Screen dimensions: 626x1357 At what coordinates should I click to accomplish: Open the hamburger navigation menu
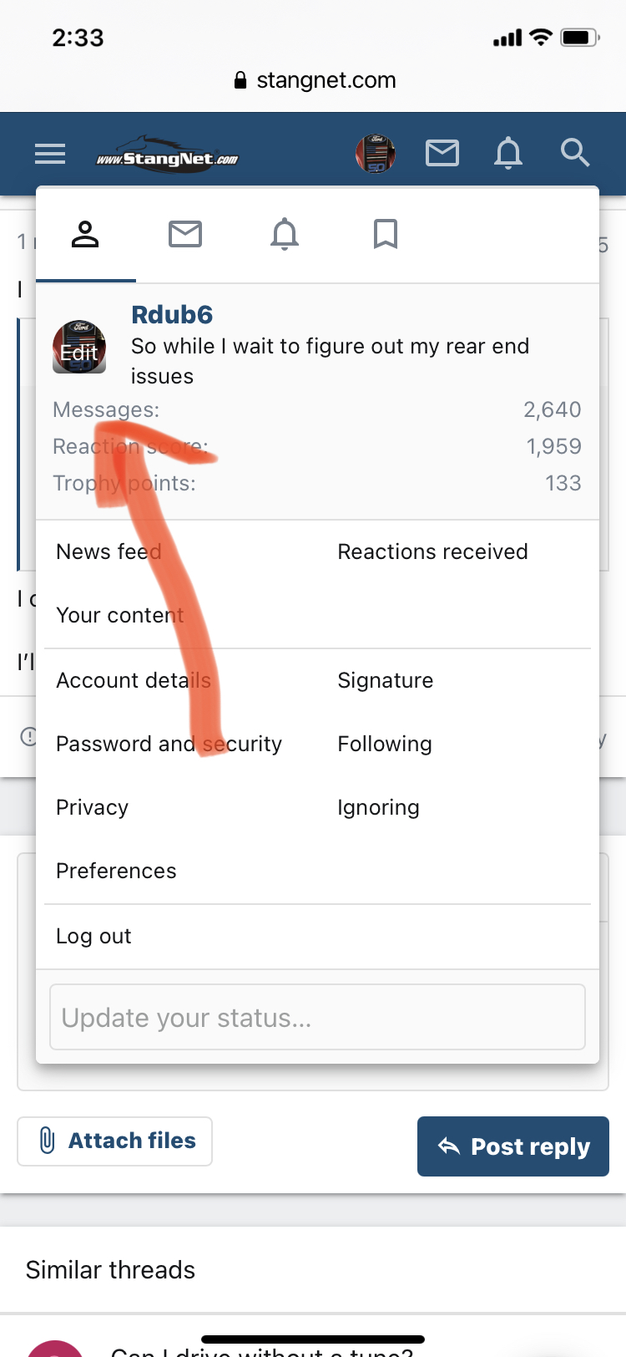click(50, 154)
